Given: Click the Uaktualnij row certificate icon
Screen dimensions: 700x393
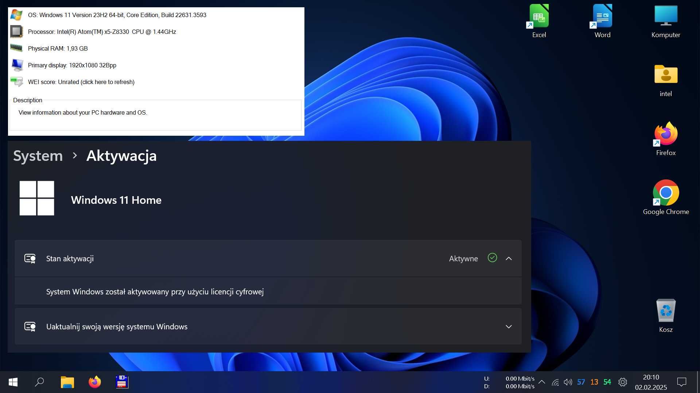Looking at the screenshot, I should (30, 326).
